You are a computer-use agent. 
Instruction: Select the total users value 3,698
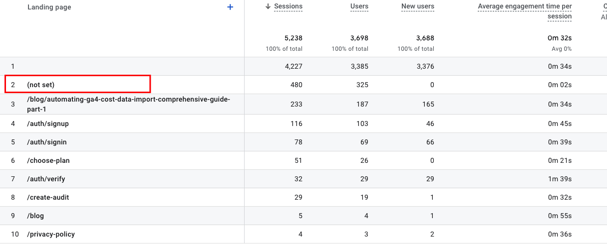tap(359, 38)
